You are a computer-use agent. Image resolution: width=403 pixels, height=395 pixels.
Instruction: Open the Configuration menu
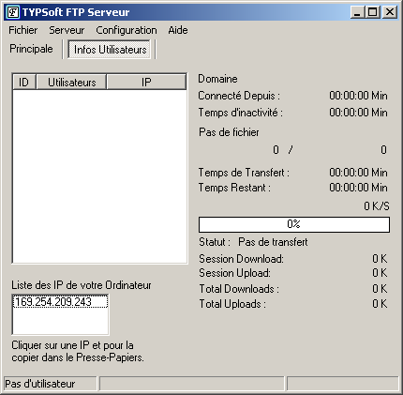tap(127, 30)
